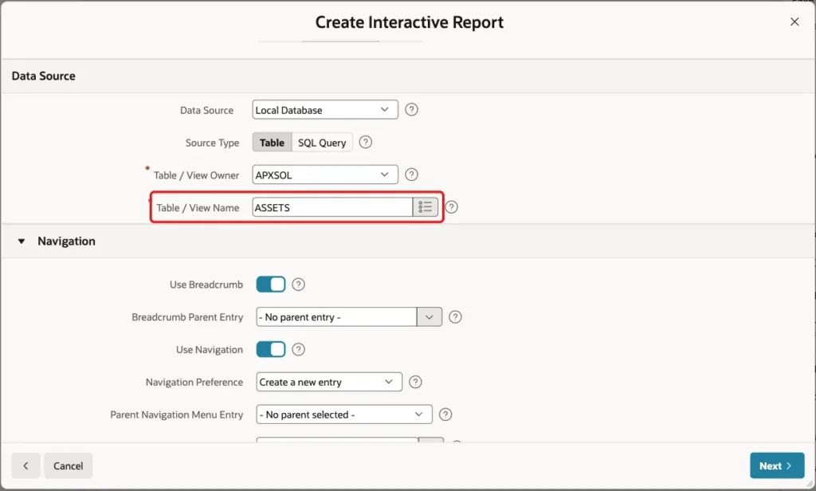816x491 pixels.
Task: Click the Use Breadcrumb label
Action: [x=206, y=285]
